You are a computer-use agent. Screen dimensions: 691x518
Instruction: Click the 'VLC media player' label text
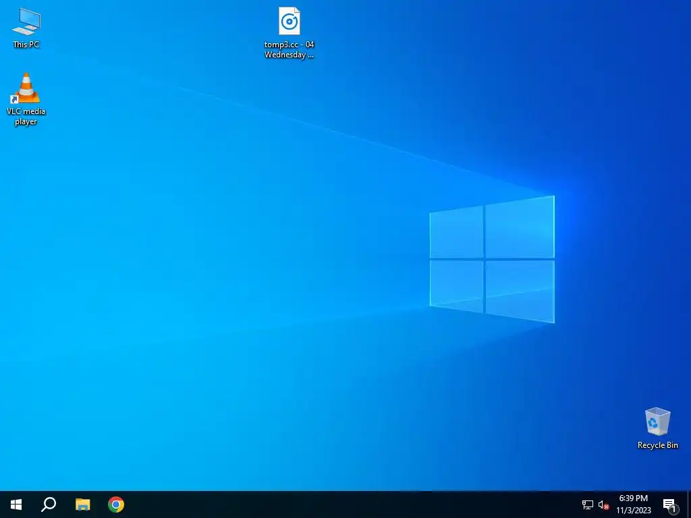point(26,116)
